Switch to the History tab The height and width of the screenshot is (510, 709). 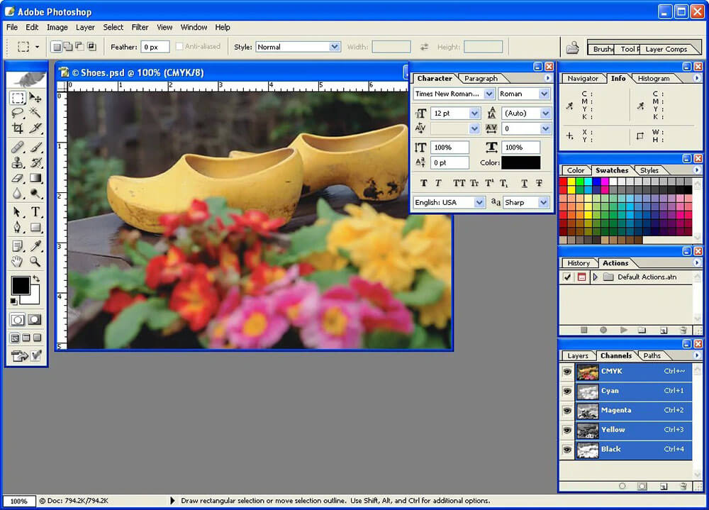click(579, 263)
